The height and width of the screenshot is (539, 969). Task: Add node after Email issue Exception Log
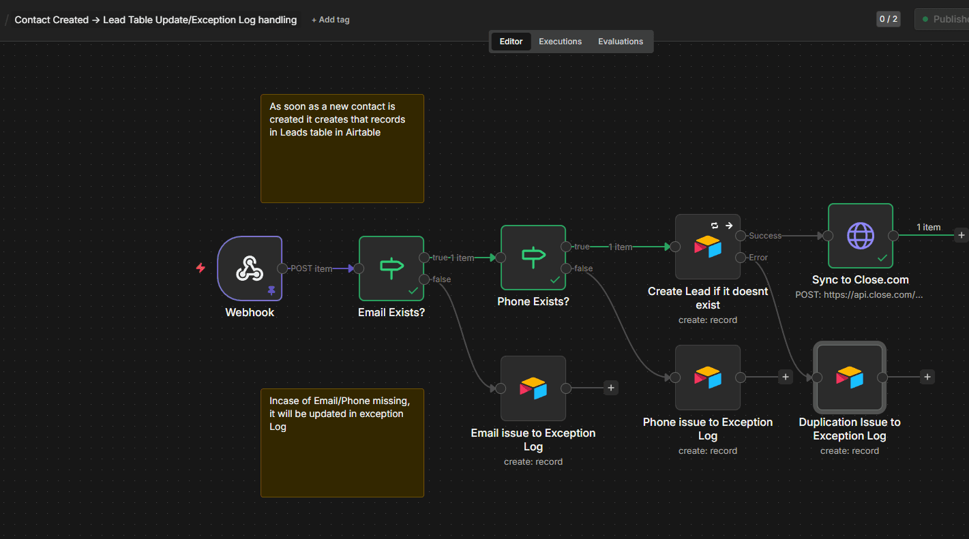pyautogui.click(x=611, y=388)
